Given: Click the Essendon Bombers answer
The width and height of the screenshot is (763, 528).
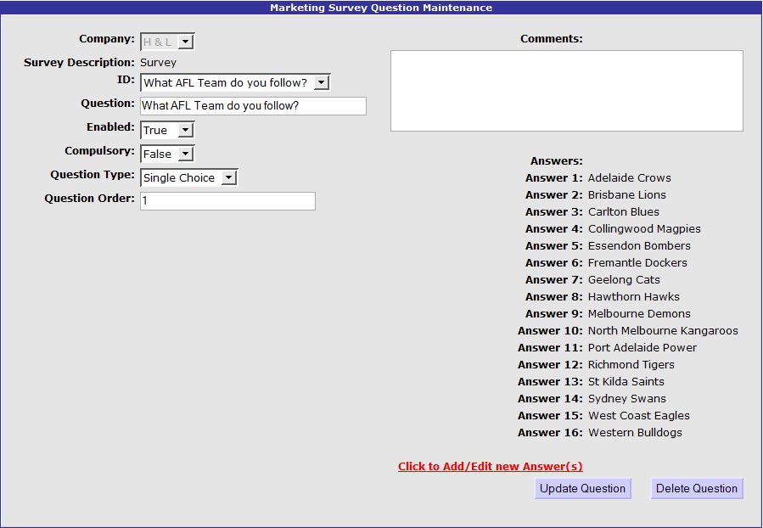Looking at the screenshot, I should pyautogui.click(x=639, y=246).
